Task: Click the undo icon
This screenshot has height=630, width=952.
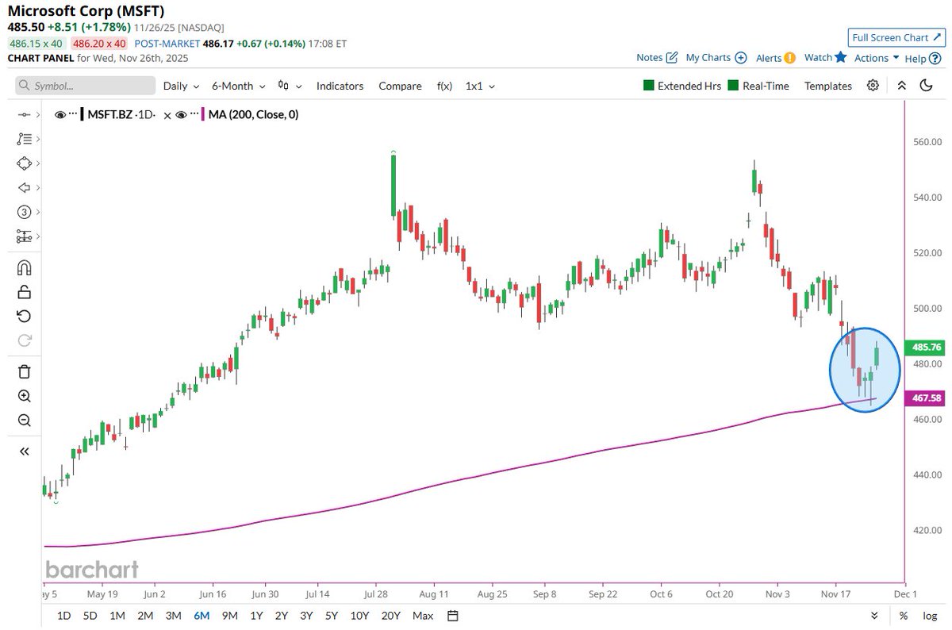Action: [24, 316]
